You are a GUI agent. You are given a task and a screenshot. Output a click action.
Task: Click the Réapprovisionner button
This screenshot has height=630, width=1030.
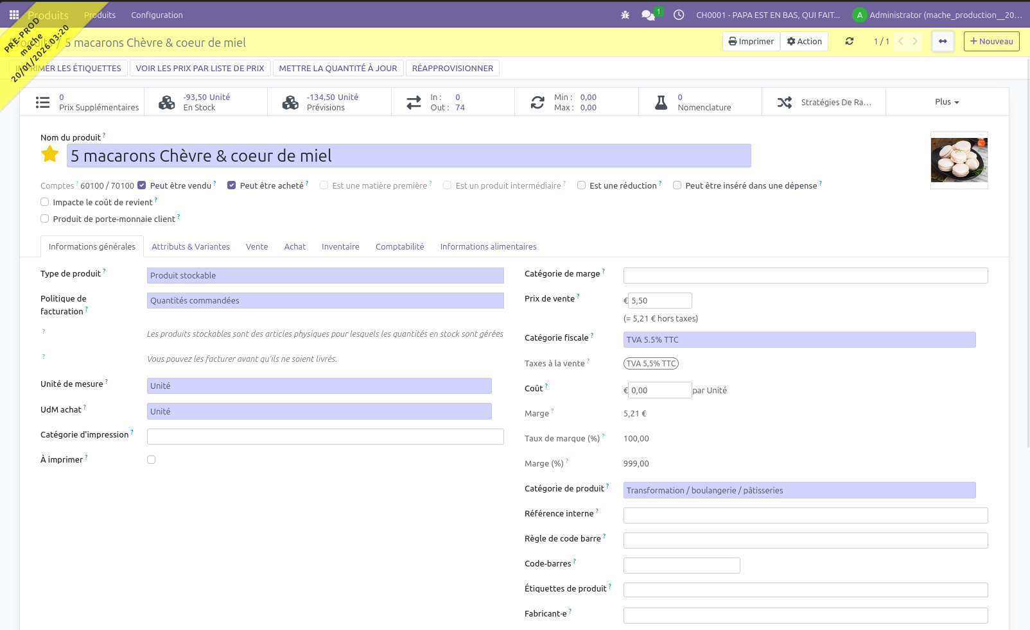click(452, 68)
